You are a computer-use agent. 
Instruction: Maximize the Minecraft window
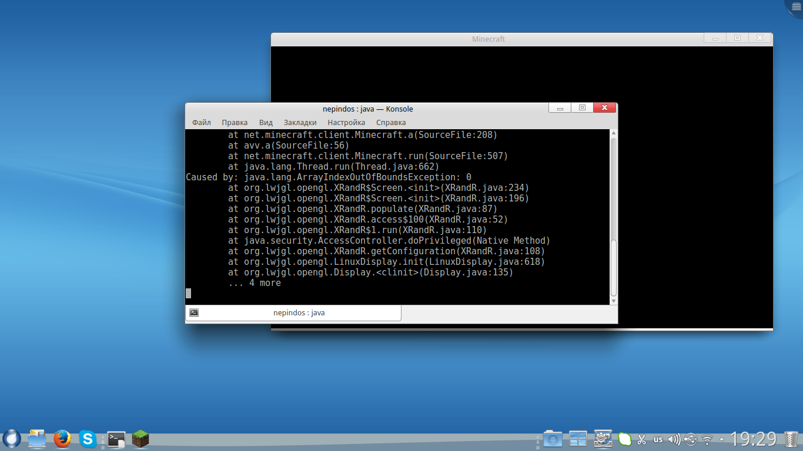point(737,38)
